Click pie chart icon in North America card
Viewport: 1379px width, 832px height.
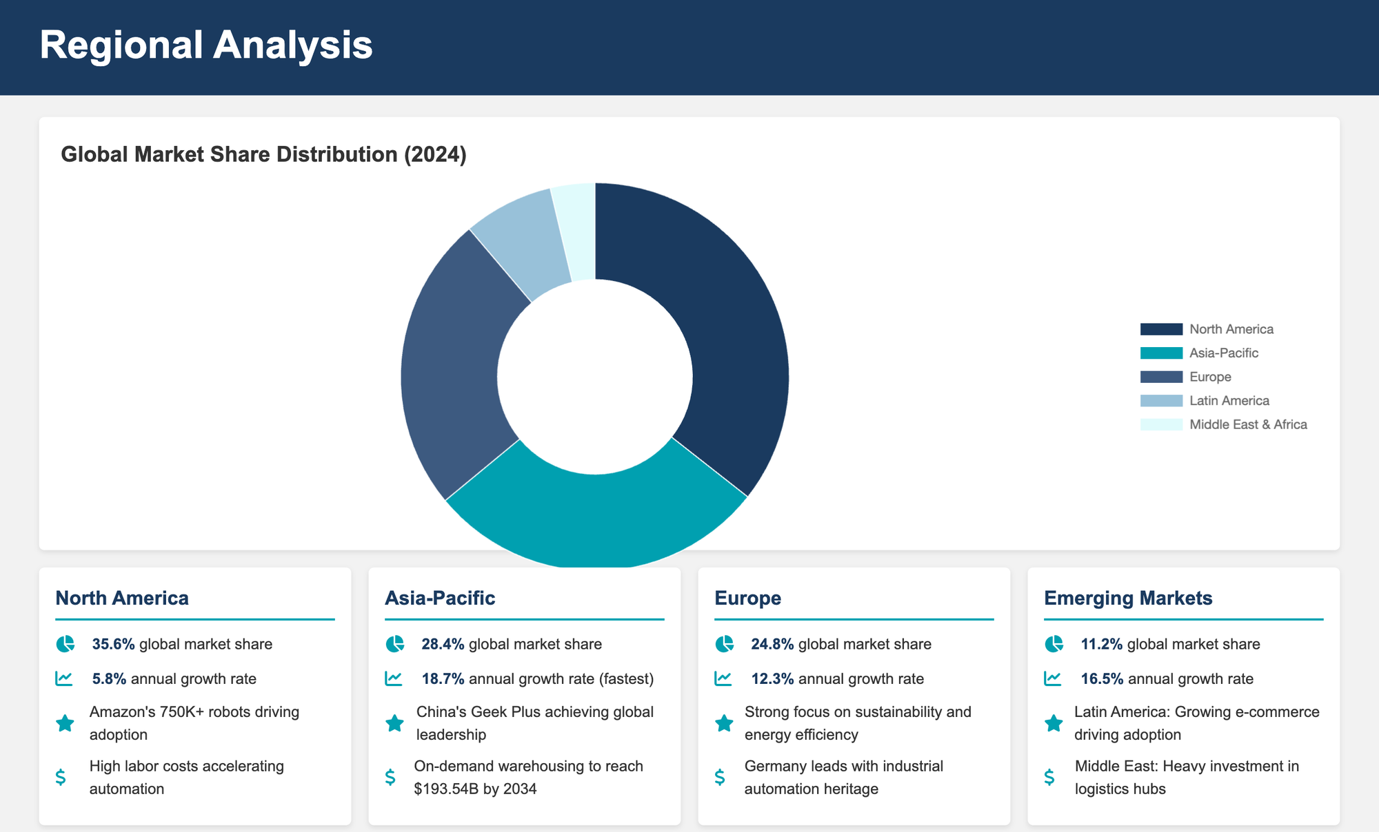pyautogui.click(x=65, y=644)
